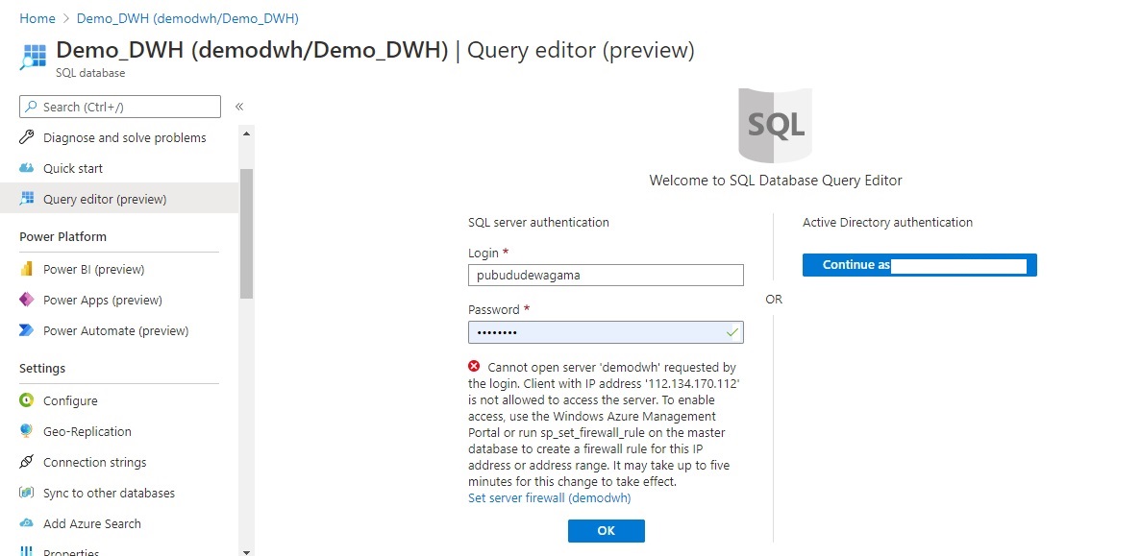1141x556 pixels.
Task: Click the Configure green circle icon
Action: click(26, 400)
